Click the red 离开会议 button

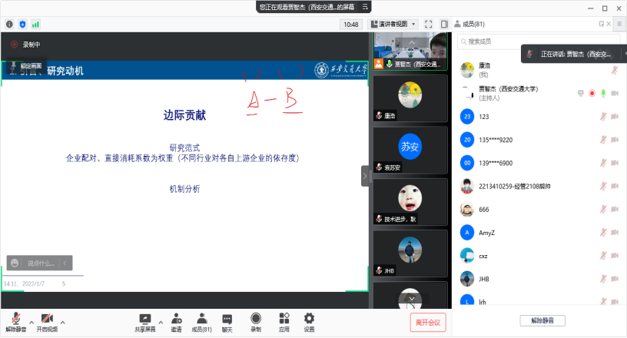coord(427,322)
